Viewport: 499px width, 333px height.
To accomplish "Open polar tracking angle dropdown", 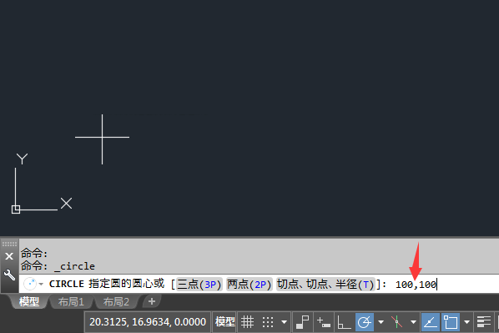I will click(381, 322).
